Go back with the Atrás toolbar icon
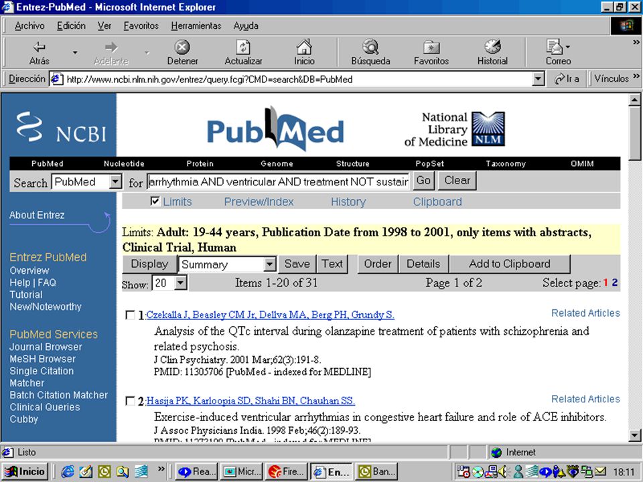 (39, 47)
